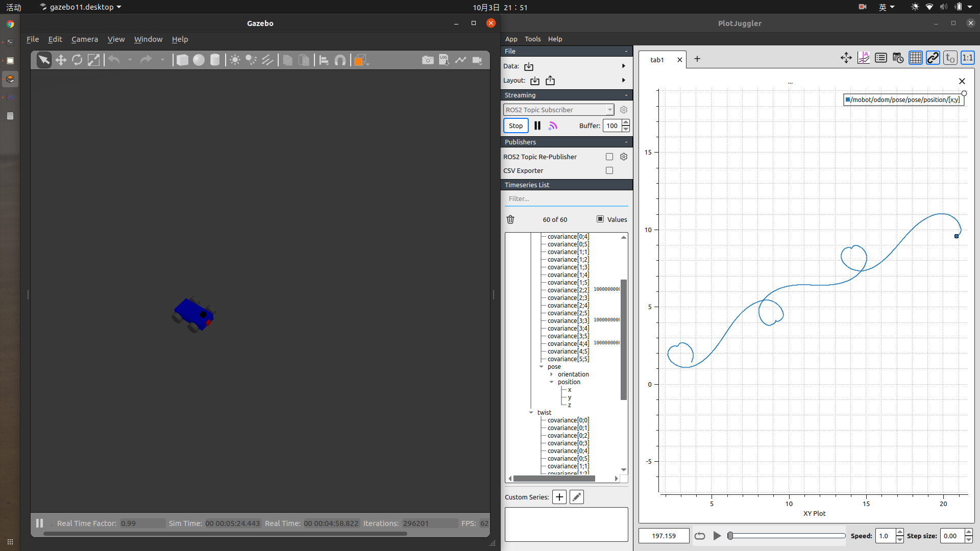Collapse the pose tree item
Image resolution: width=980 pixels, height=551 pixels.
[x=542, y=366]
